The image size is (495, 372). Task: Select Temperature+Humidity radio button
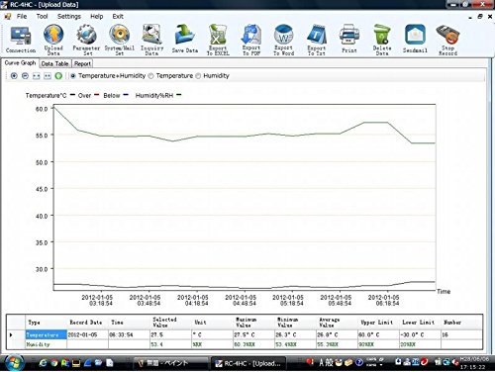pos(73,76)
